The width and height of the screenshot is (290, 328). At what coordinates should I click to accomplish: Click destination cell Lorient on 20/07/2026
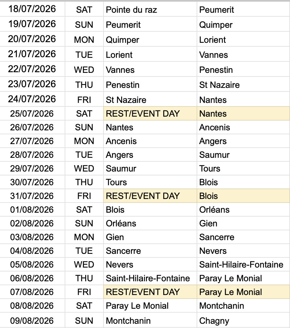click(x=243, y=39)
